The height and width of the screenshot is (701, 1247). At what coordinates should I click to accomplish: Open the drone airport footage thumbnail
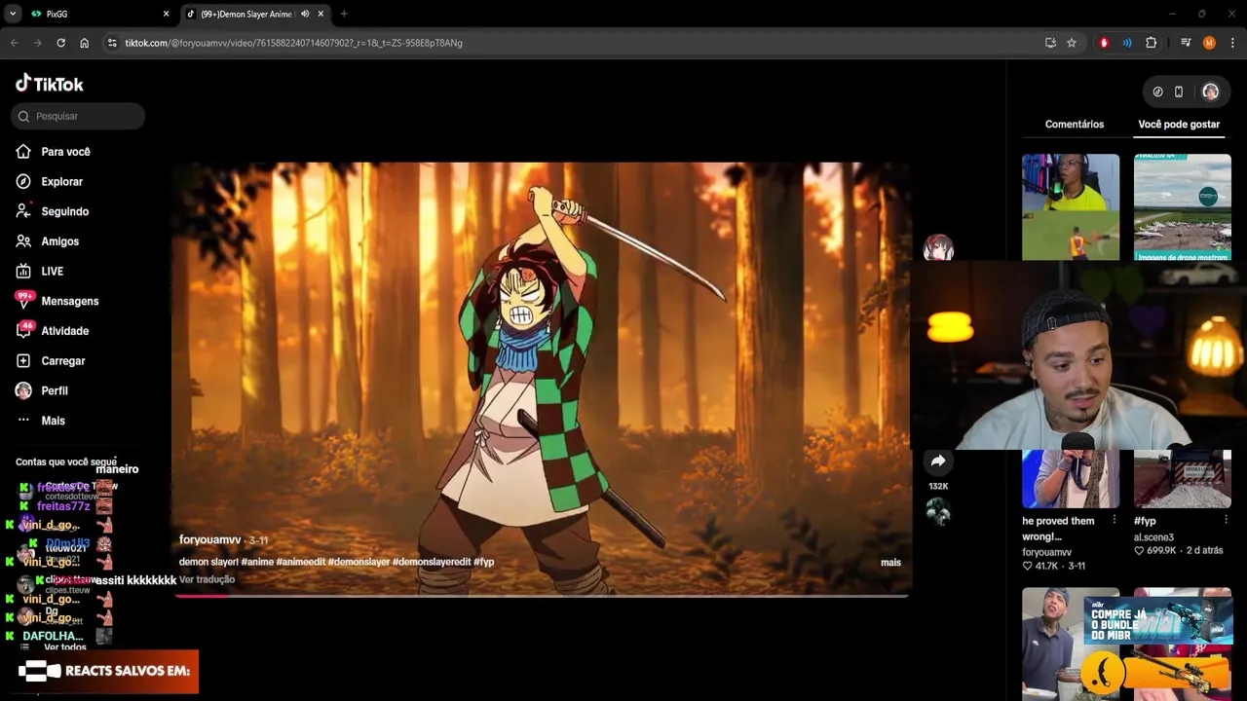point(1182,206)
